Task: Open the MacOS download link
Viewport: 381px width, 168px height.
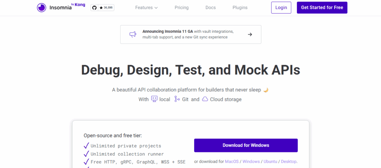Action: pyautogui.click(x=232, y=161)
